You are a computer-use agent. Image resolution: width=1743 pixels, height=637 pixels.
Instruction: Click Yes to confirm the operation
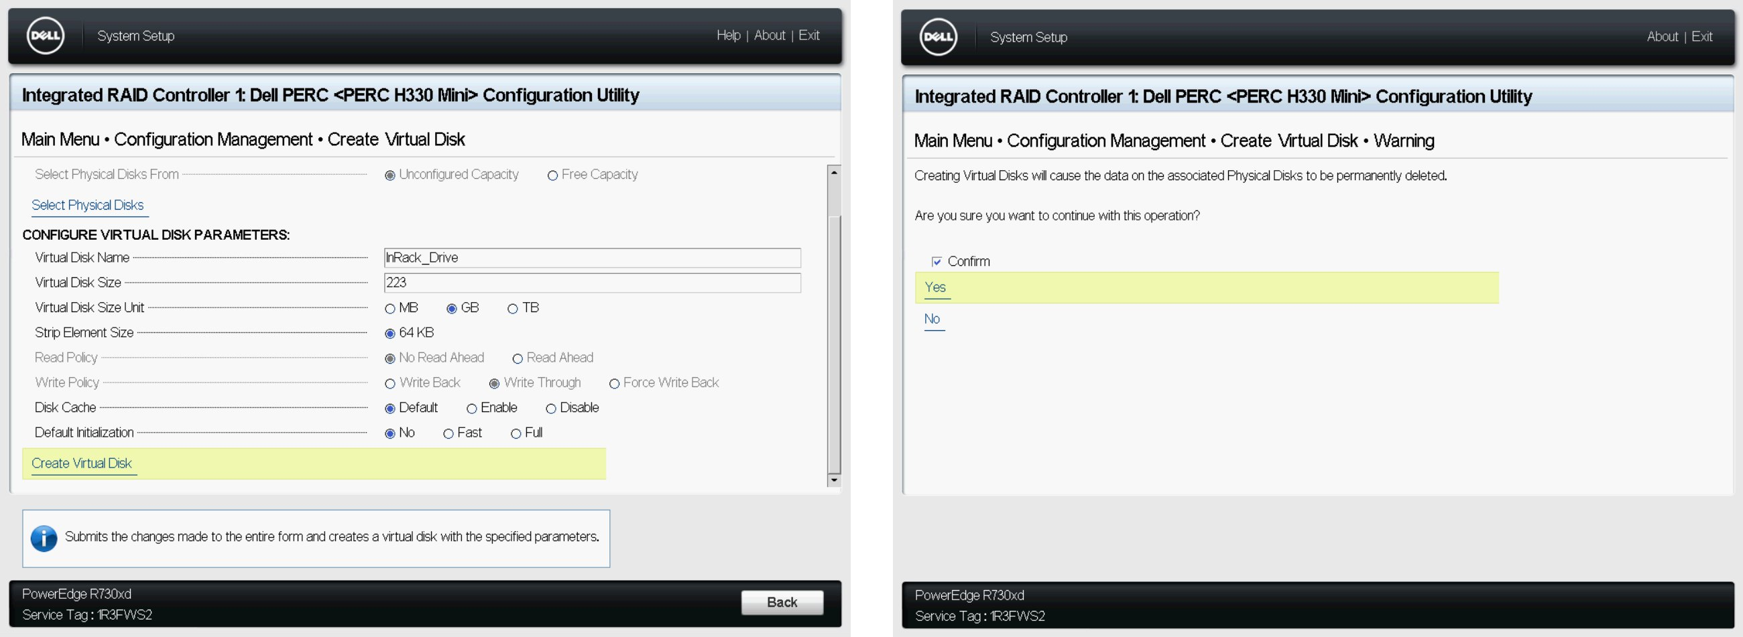[x=935, y=287]
